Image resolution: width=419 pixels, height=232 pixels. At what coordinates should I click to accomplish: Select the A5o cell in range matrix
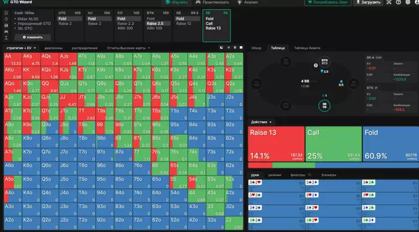13,182
